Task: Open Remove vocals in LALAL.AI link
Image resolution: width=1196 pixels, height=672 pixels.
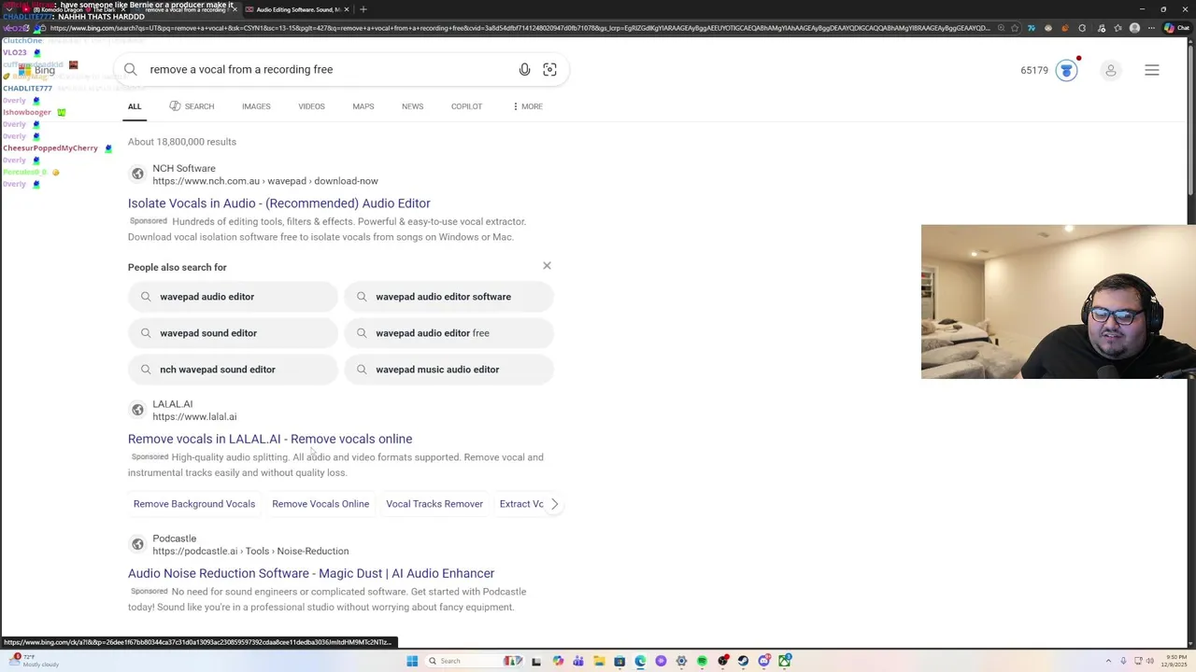Action: coord(270,439)
